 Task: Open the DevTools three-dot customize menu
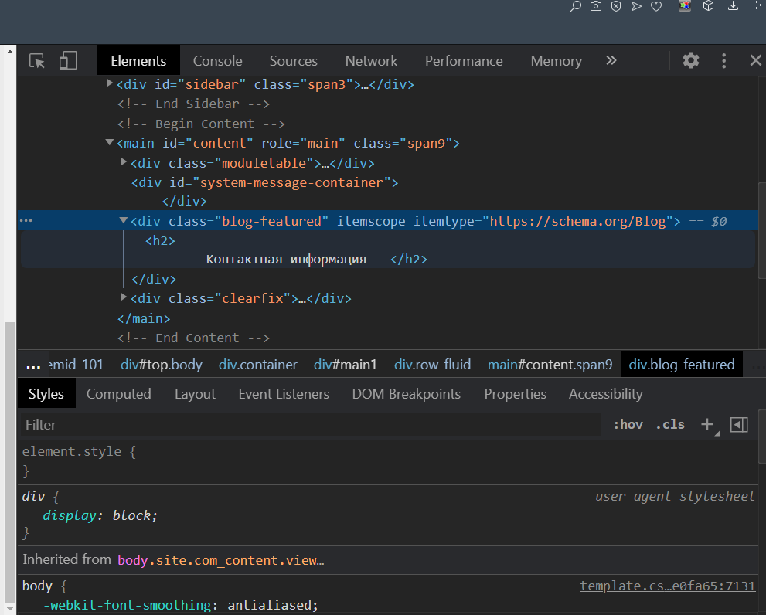[724, 60]
